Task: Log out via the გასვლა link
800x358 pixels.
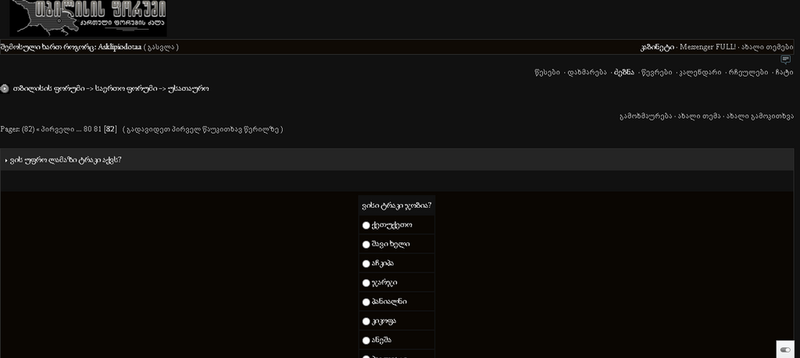Action: pyautogui.click(x=161, y=47)
